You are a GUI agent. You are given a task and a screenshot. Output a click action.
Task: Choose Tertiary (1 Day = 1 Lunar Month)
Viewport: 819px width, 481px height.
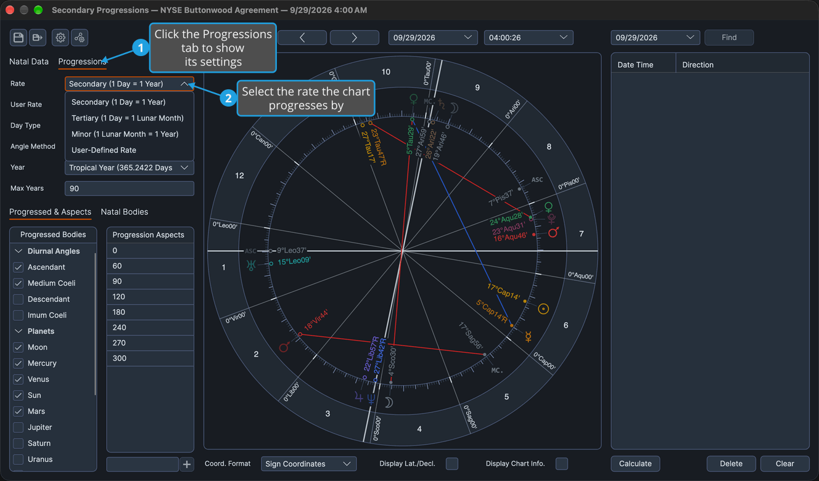[x=128, y=118]
